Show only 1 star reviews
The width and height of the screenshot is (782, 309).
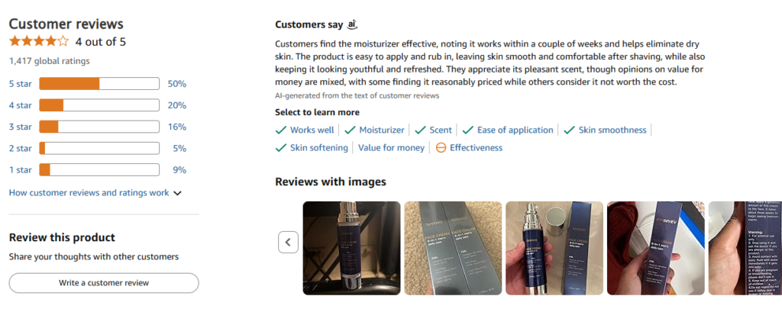98,169
